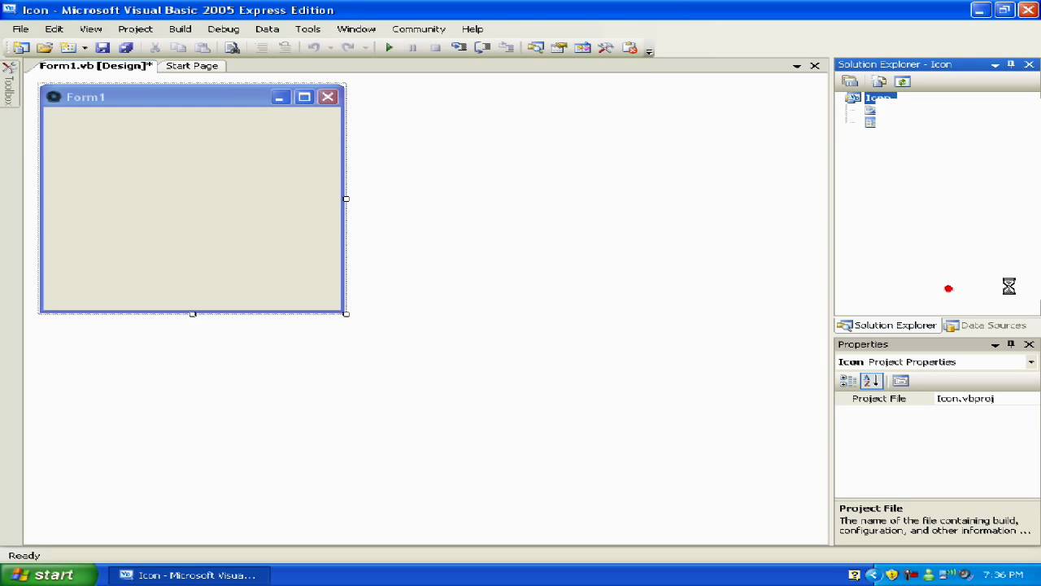This screenshot has width=1041, height=586.
Task: Start debugging with the green play icon
Action: [x=389, y=48]
